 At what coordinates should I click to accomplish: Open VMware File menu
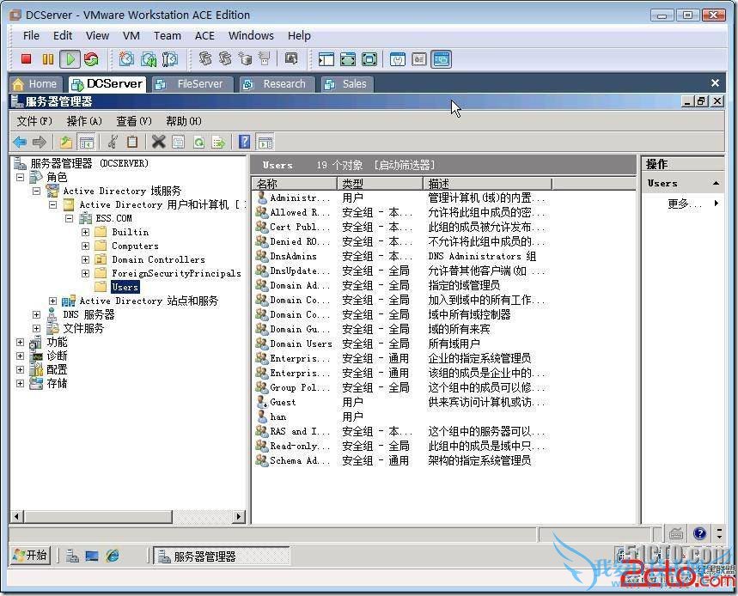pyautogui.click(x=31, y=36)
